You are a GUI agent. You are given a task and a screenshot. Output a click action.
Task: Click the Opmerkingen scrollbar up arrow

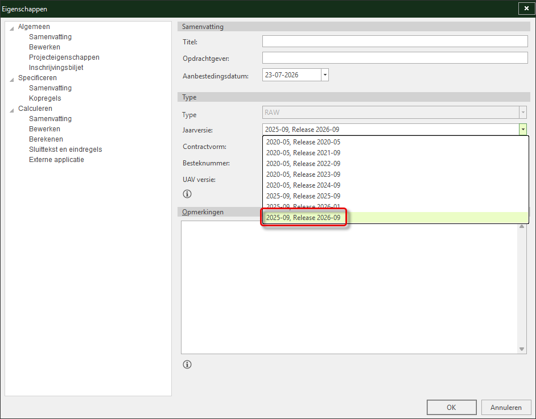coord(522,226)
